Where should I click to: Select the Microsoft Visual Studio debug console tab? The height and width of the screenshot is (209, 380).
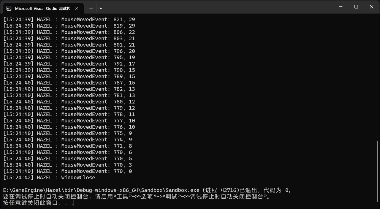[42, 8]
